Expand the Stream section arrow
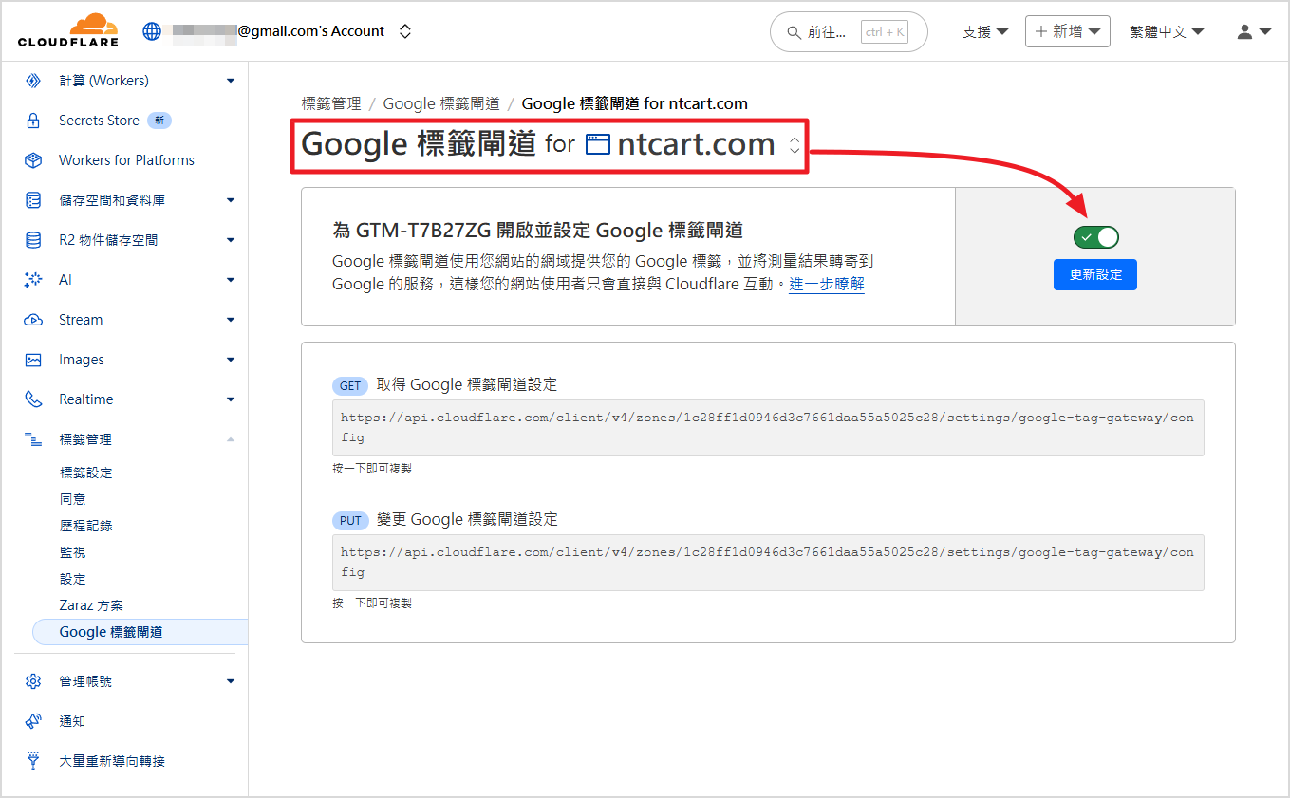This screenshot has width=1290, height=798. click(231, 320)
